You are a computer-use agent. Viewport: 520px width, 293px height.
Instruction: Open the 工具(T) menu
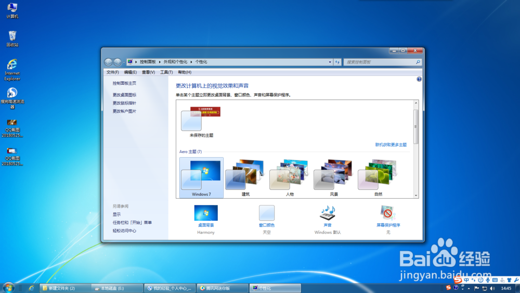click(166, 72)
